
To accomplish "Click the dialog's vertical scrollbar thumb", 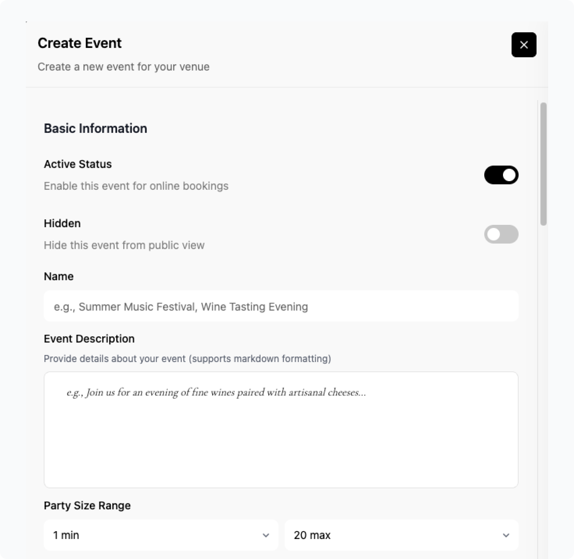I will pos(543,163).
